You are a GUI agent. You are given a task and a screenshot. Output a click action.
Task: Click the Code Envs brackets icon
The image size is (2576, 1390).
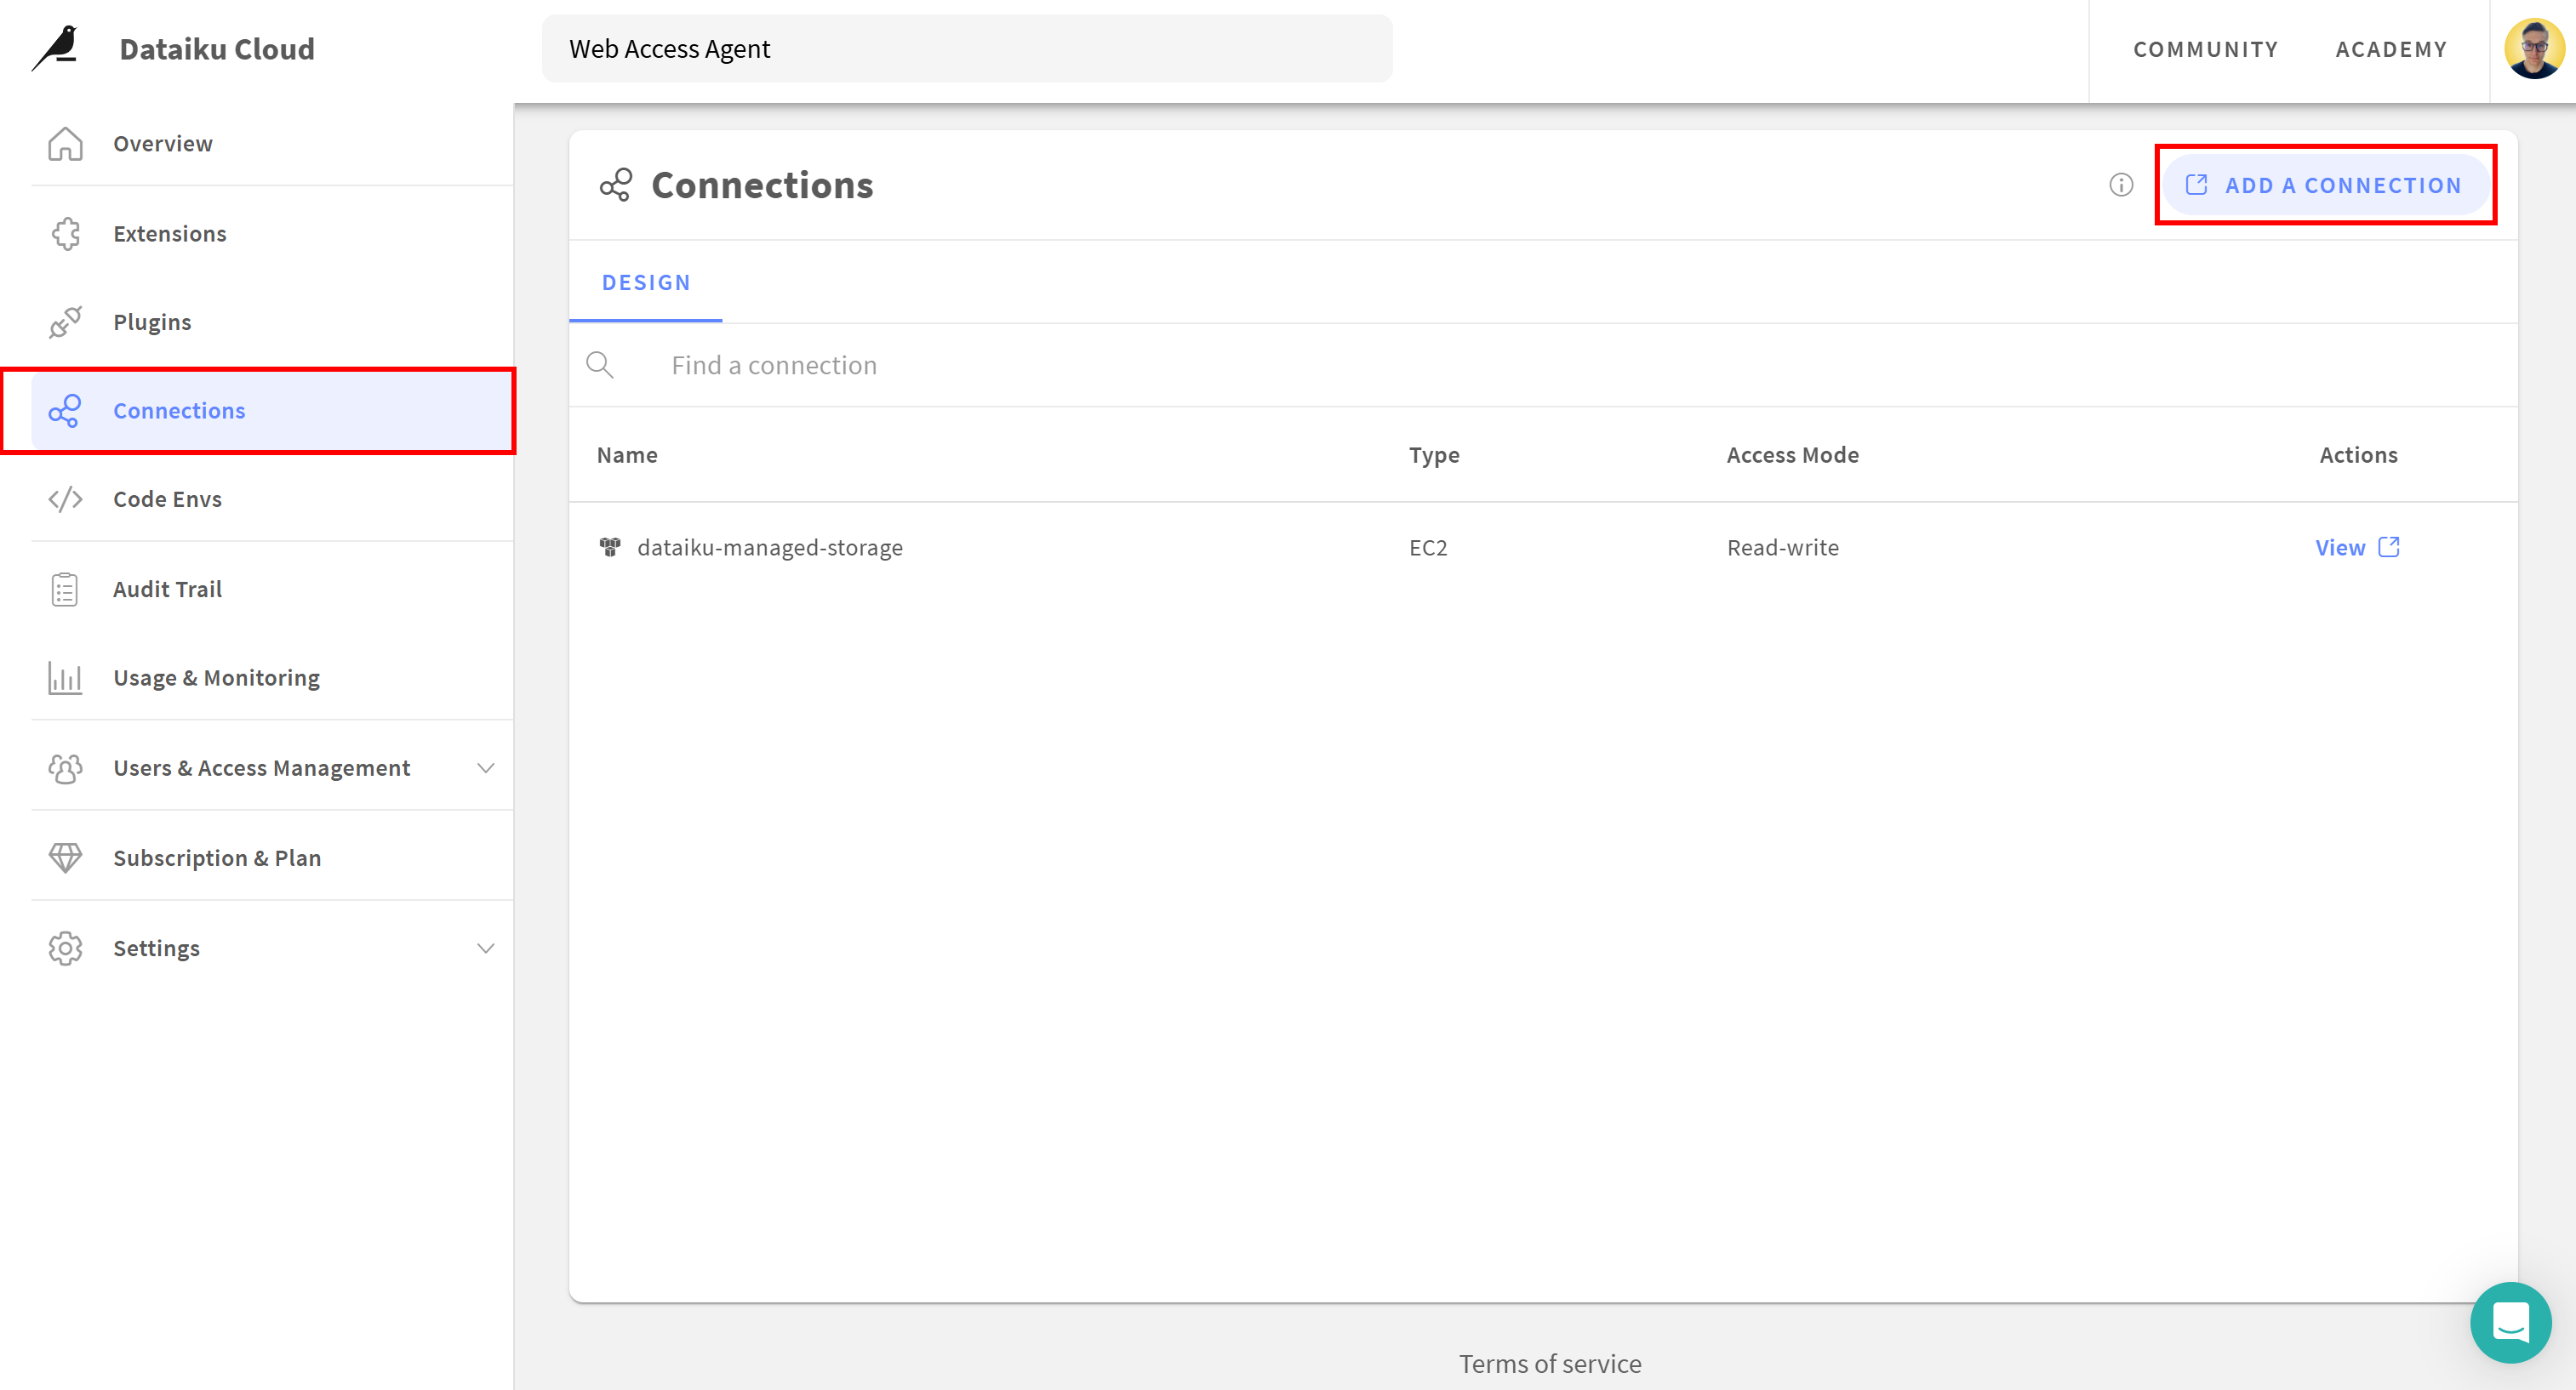click(65, 498)
